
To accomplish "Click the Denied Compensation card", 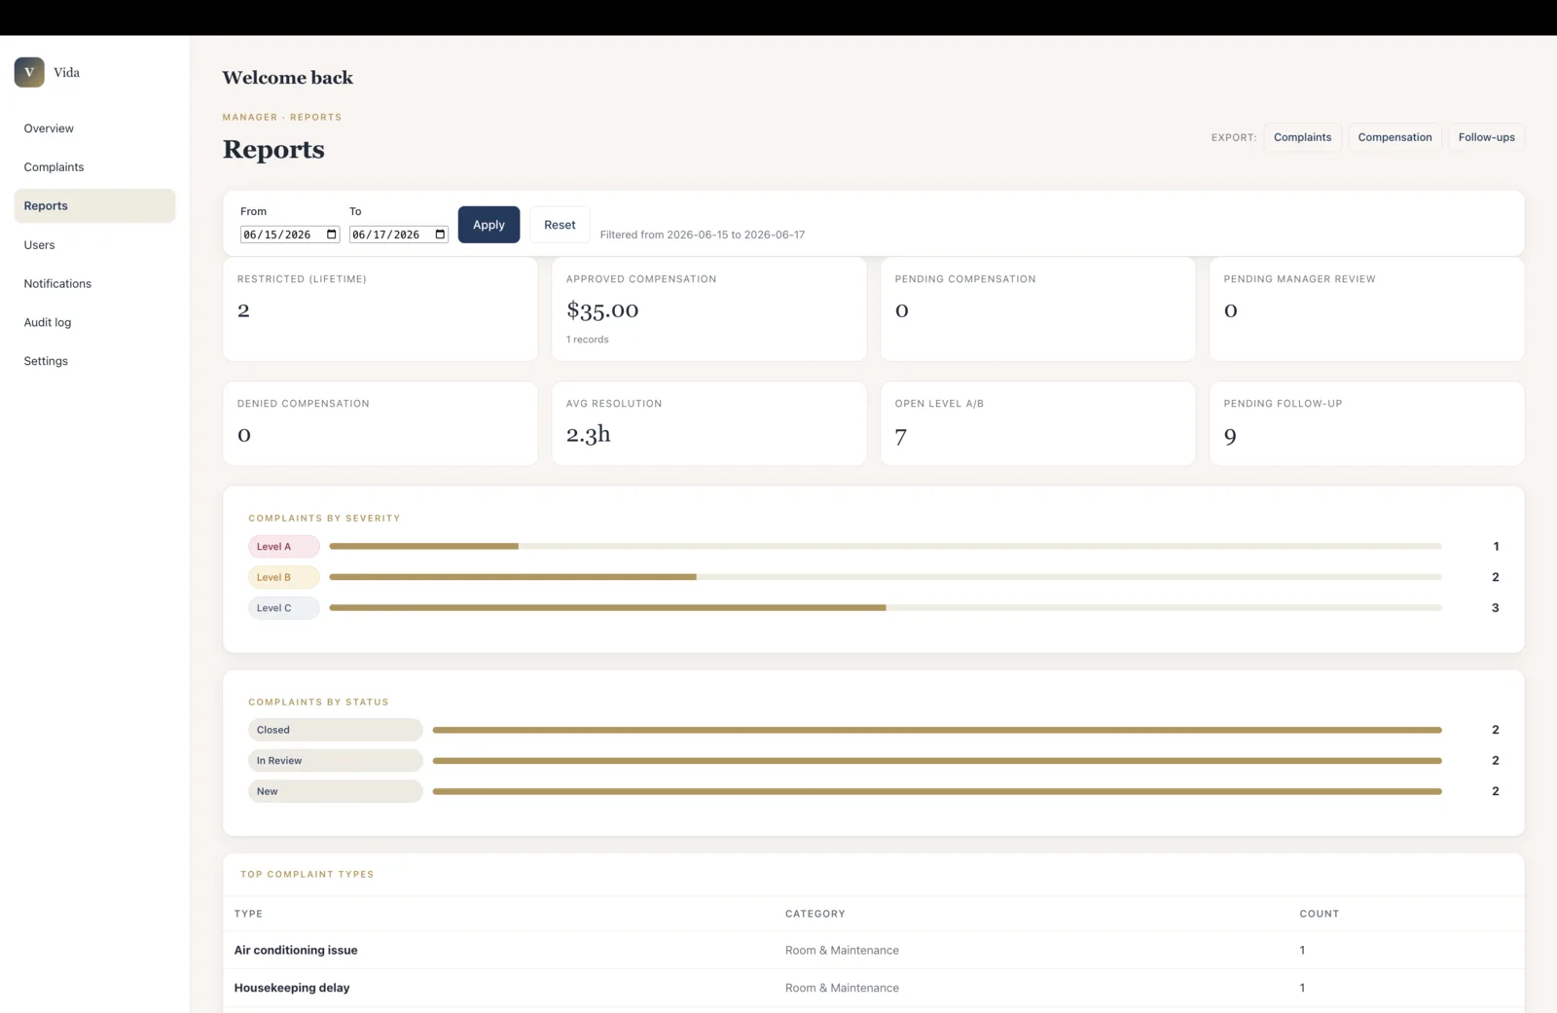I will [380, 423].
